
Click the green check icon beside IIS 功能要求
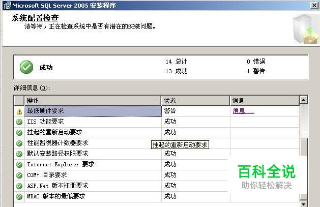pos(19,122)
